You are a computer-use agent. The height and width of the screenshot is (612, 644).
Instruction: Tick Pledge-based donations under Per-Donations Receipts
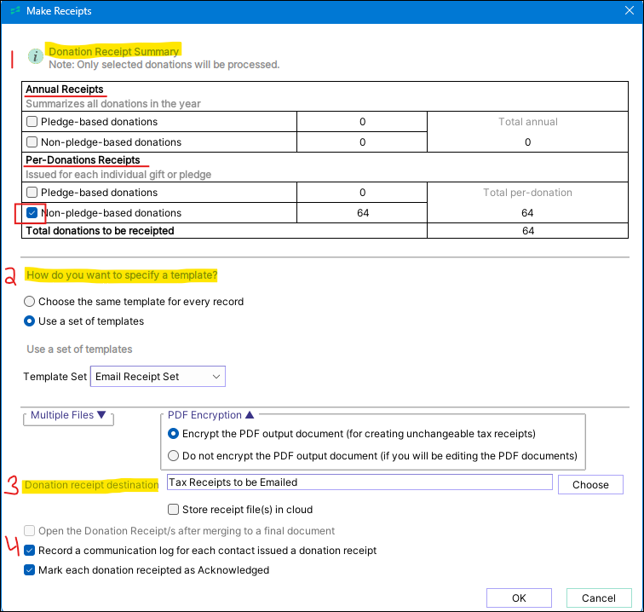pos(32,193)
